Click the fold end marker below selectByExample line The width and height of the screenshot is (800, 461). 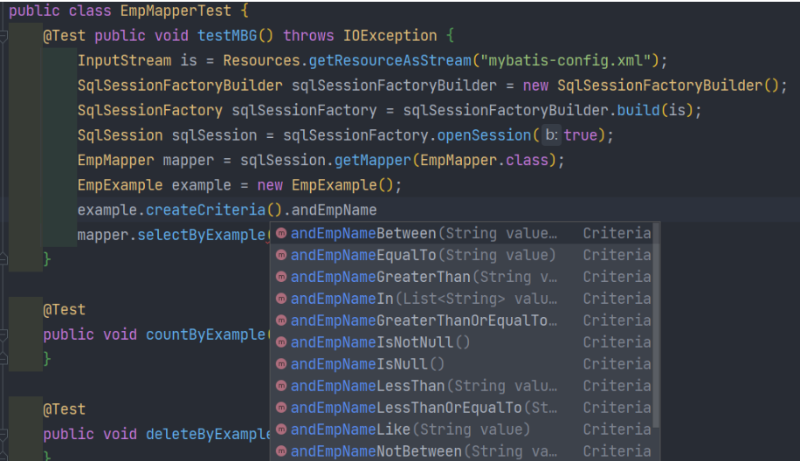click(4, 259)
